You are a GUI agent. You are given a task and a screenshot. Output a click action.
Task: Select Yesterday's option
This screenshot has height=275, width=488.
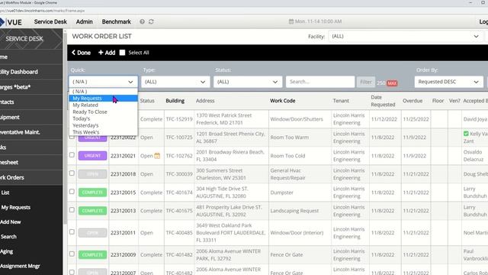coord(103,125)
